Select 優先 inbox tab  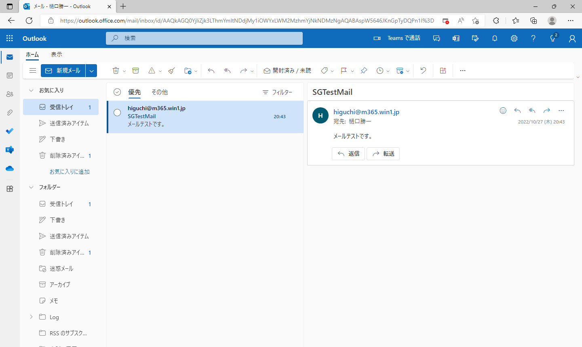[135, 92]
